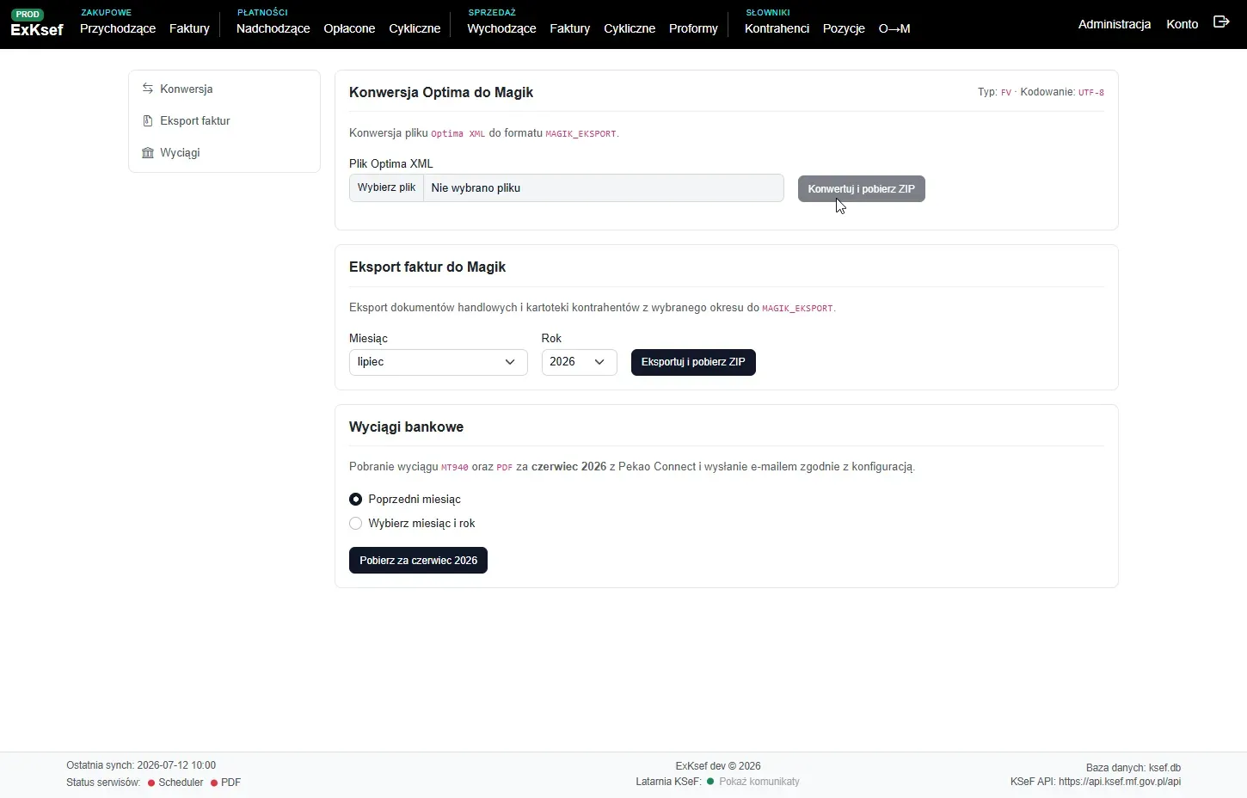Click the Plik Optima XML label
The height and width of the screenshot is (798, 1247).
pos(391,163)
